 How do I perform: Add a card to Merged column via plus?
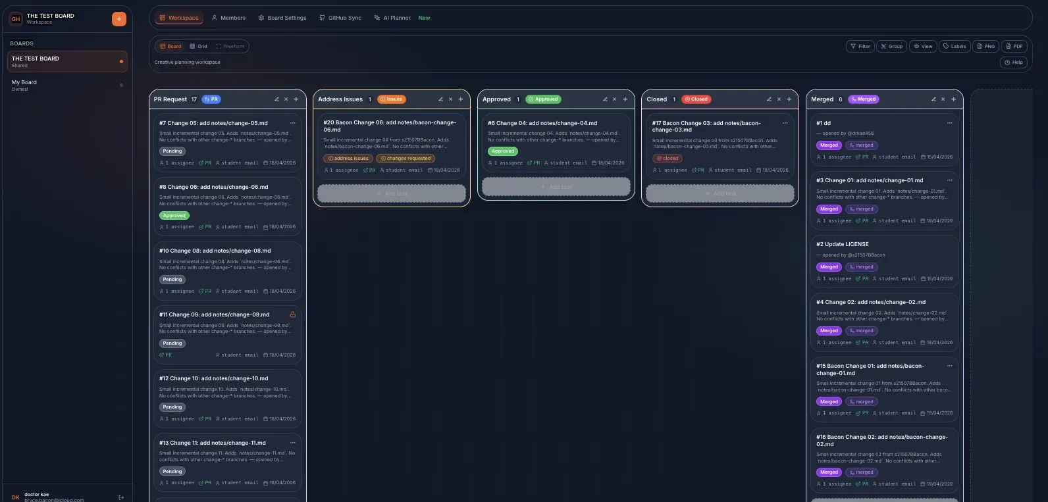click(954, 99)
